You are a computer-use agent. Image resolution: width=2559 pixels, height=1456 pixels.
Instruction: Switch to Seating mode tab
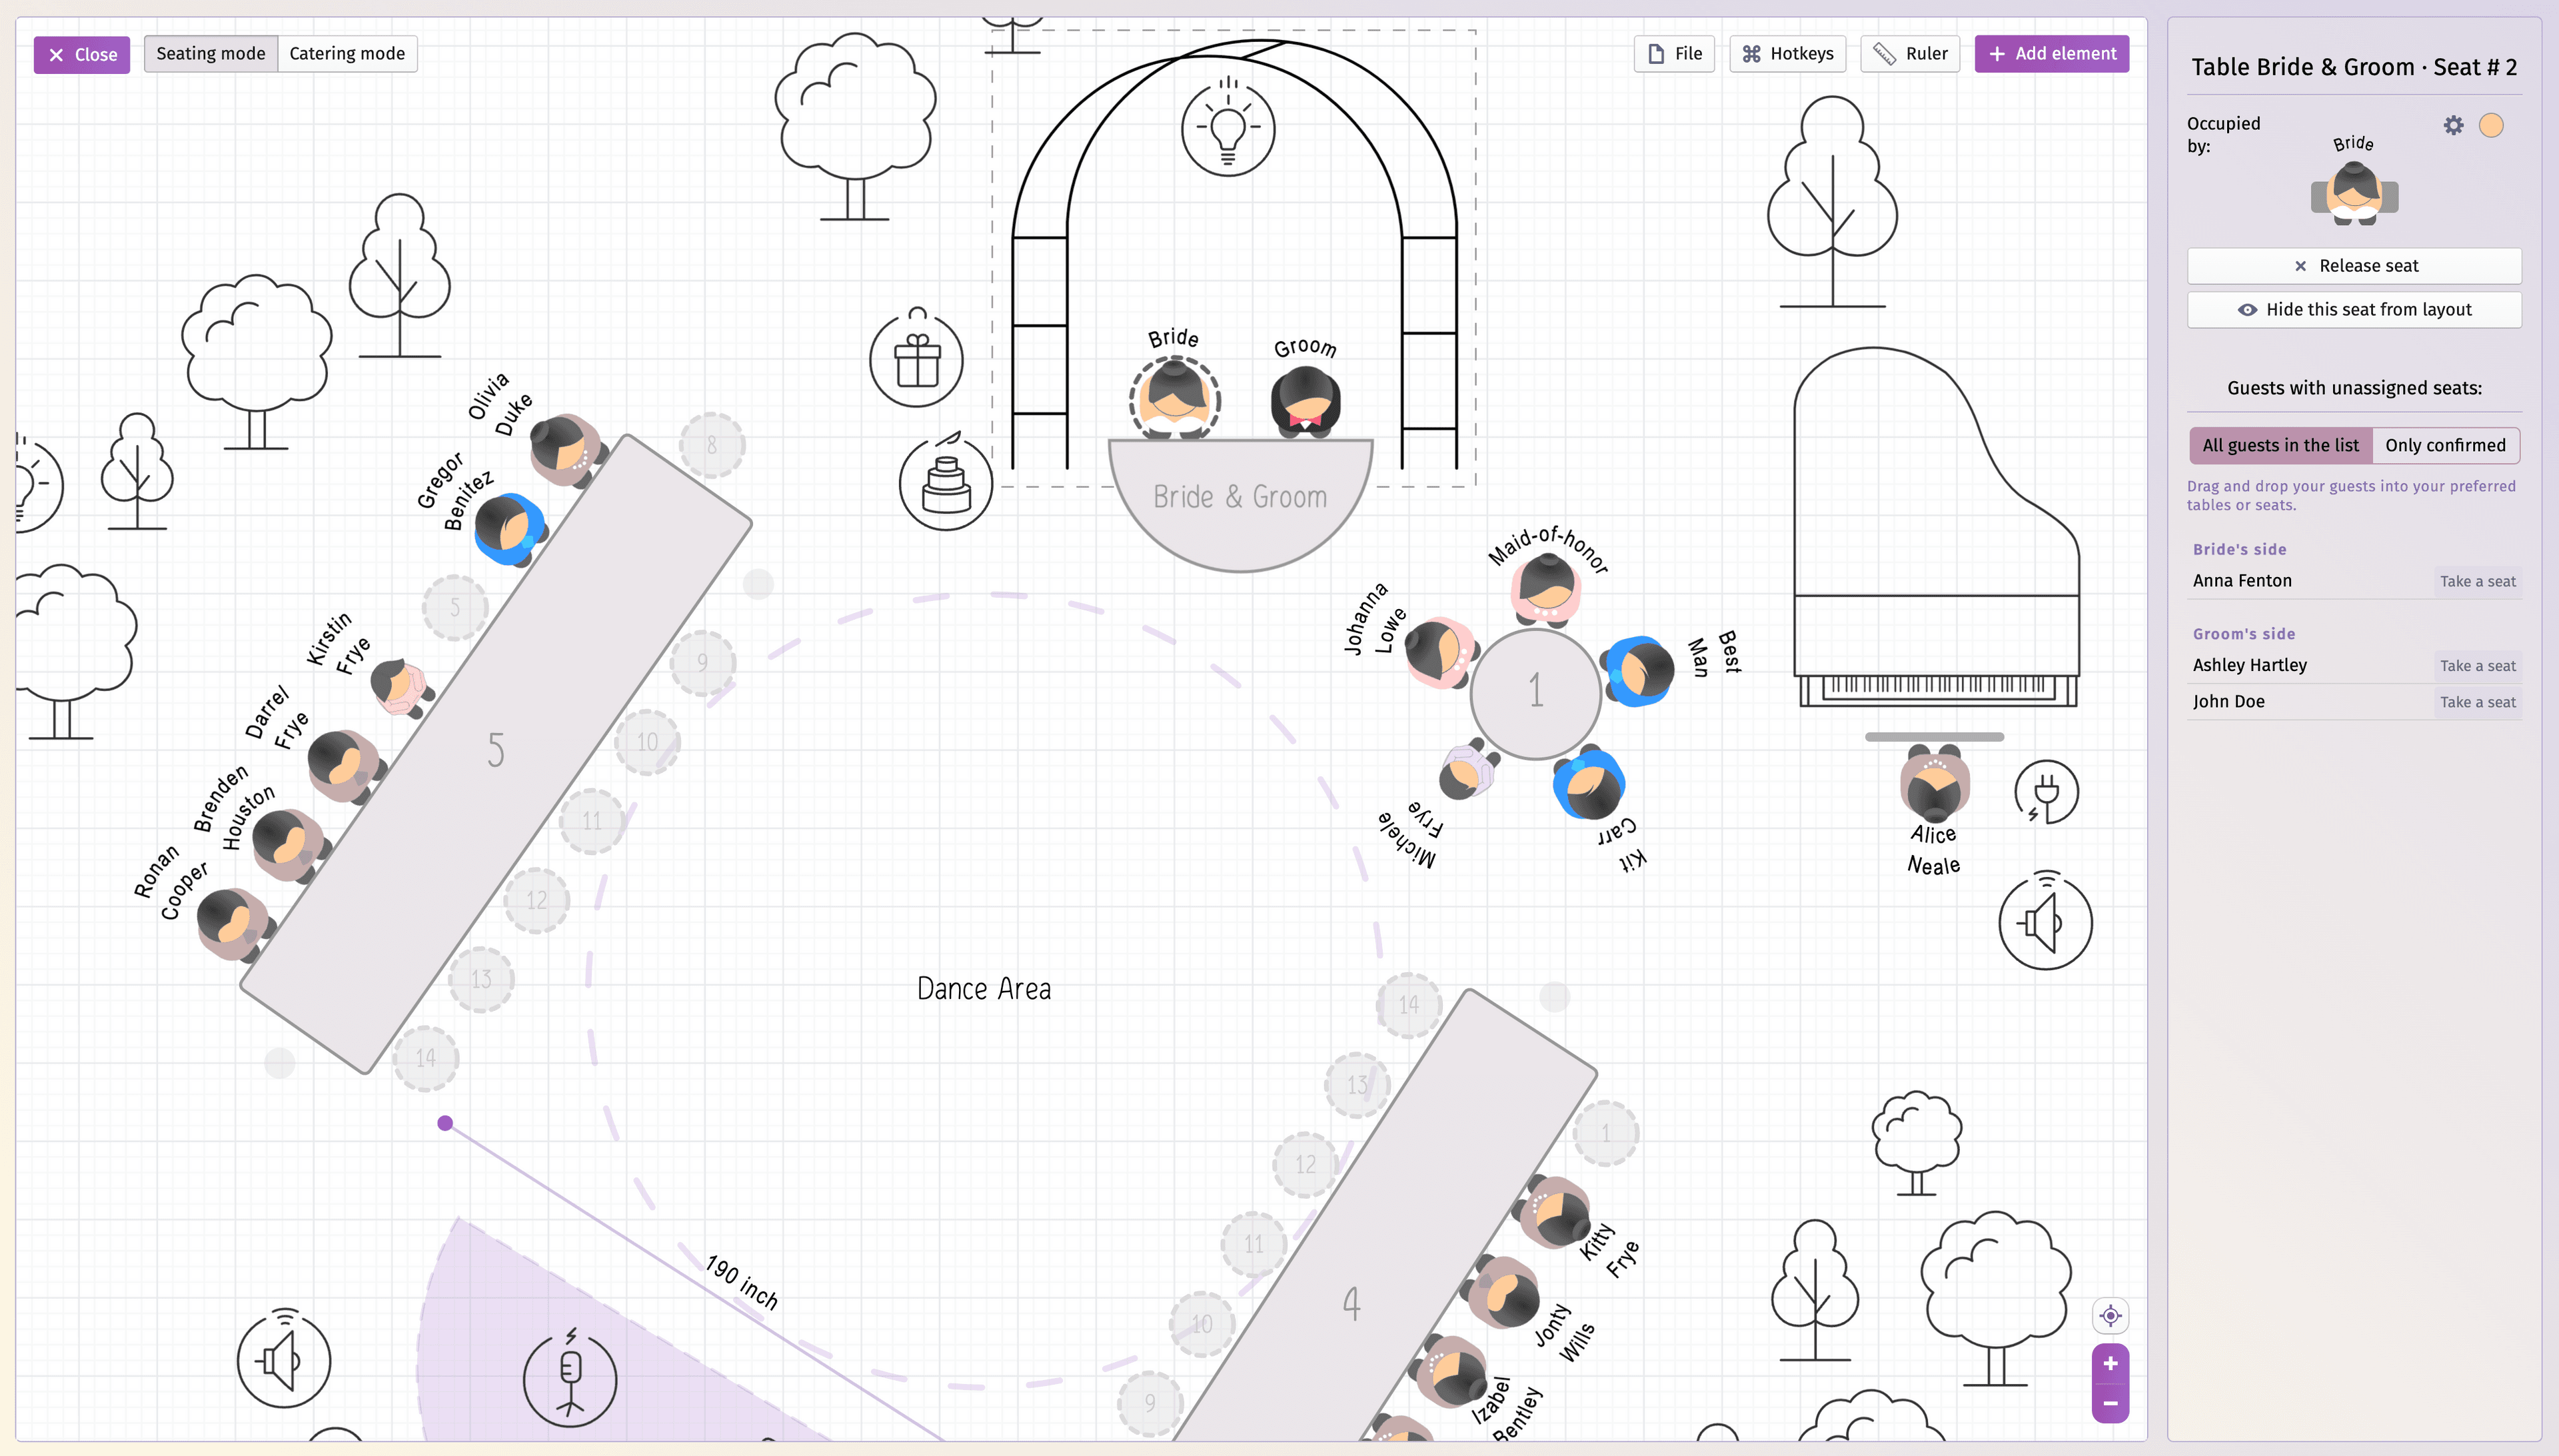pyautogui.click(x=211, y=53)
